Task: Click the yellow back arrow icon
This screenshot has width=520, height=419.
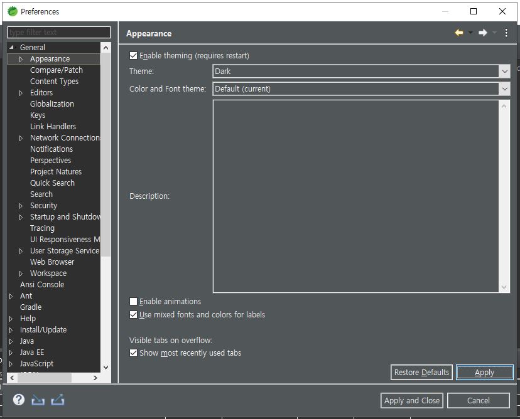Action: (x=459, y=33)
